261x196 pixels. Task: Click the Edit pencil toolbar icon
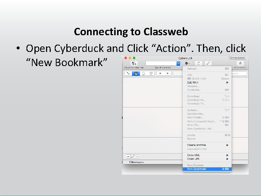tap(208, 63)
